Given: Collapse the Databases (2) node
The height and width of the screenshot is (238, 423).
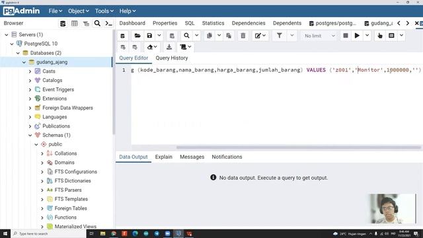Looking at the screenshot, I should point(18,53).
